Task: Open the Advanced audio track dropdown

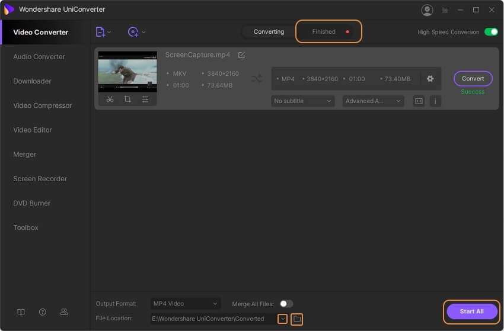Action: [373, 101]
